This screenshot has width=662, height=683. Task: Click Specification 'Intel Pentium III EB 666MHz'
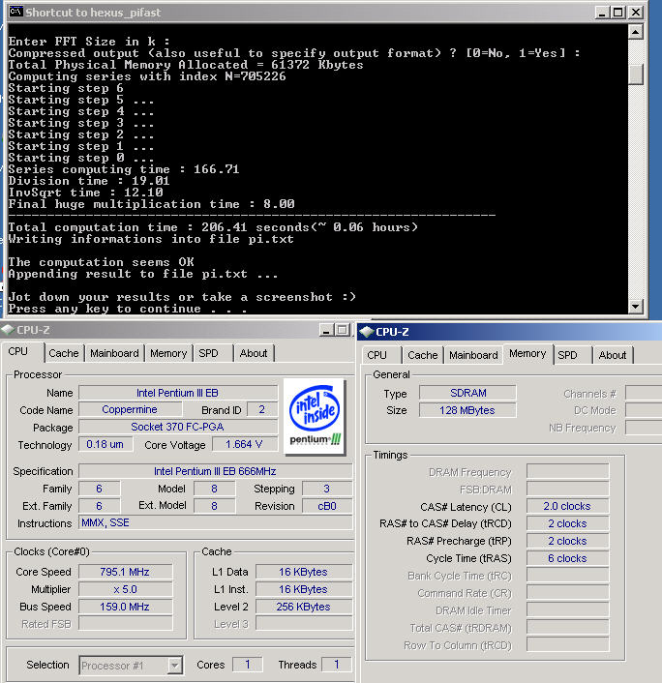pyautogui.click(x=215, y=471)
